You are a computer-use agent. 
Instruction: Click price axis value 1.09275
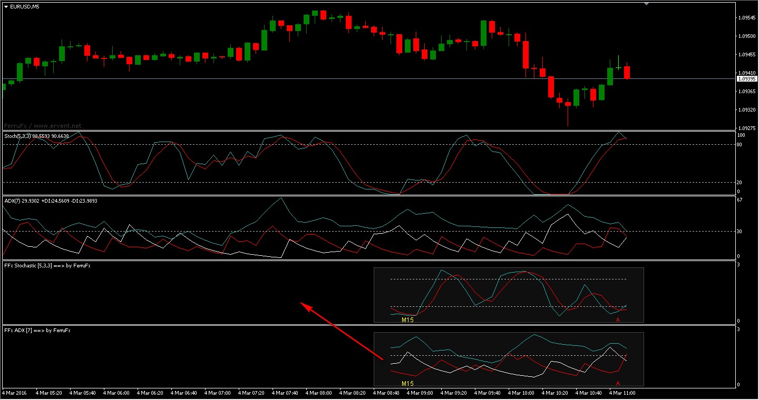(x=748, y=128)
